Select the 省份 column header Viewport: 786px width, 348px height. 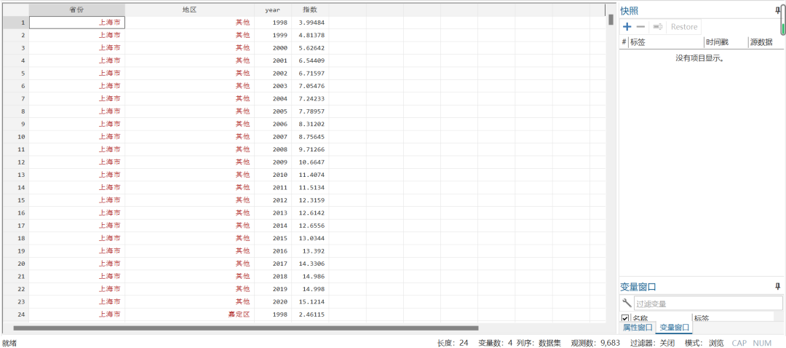(76, 10)
